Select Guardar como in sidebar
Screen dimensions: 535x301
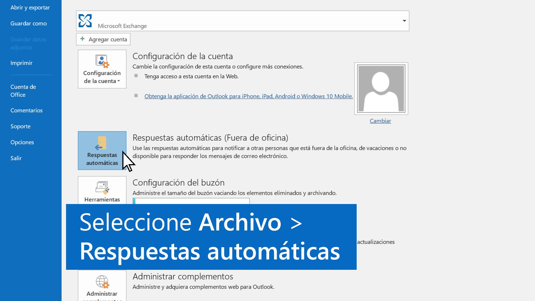tap(29, 23)
